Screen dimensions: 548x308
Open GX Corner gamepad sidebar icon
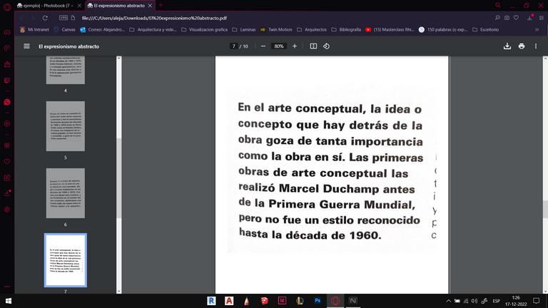click(x=7, y=32)
